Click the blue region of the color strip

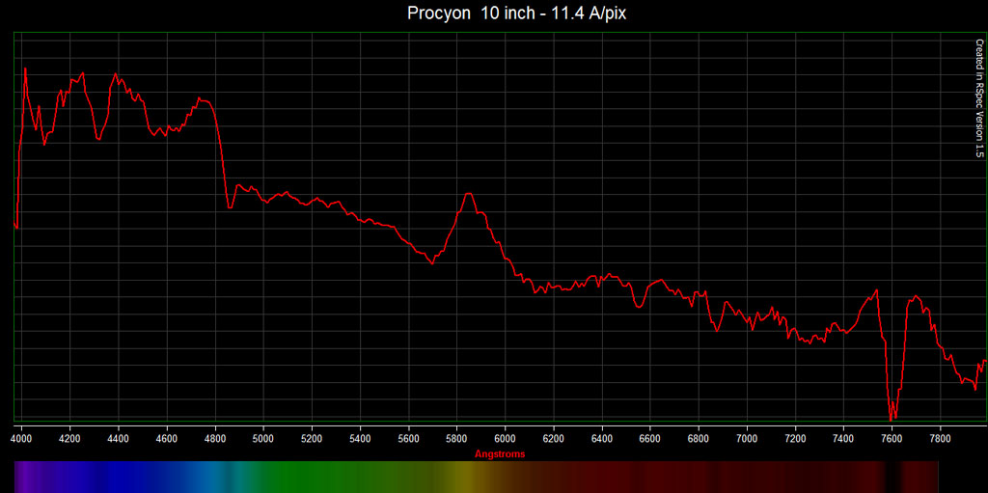tap(125, 476)
